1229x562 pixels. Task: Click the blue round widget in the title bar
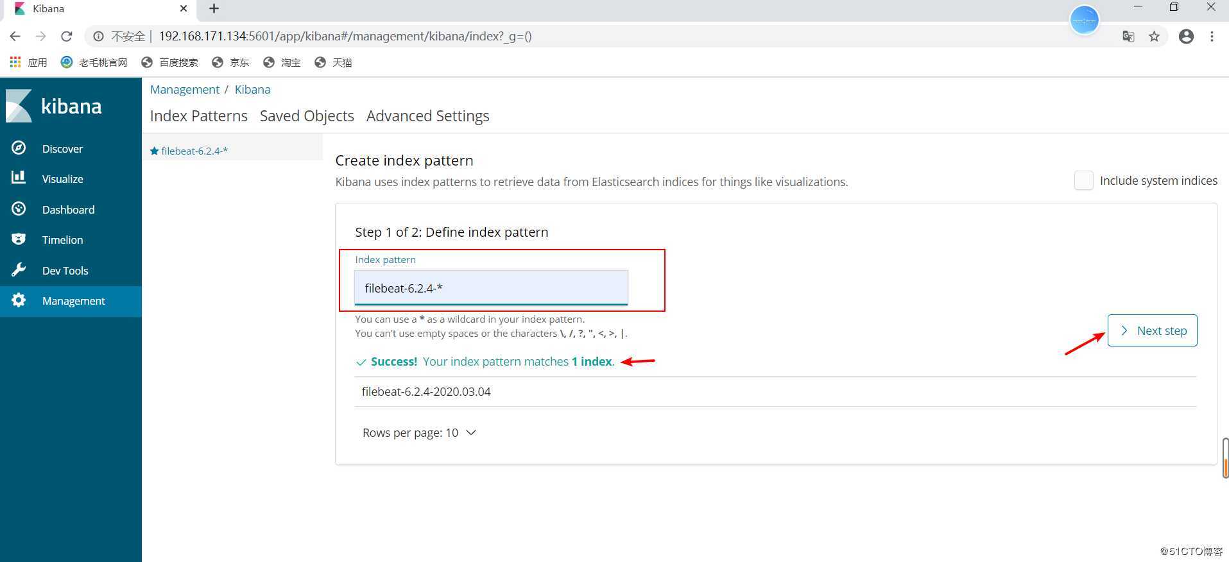1085,21
